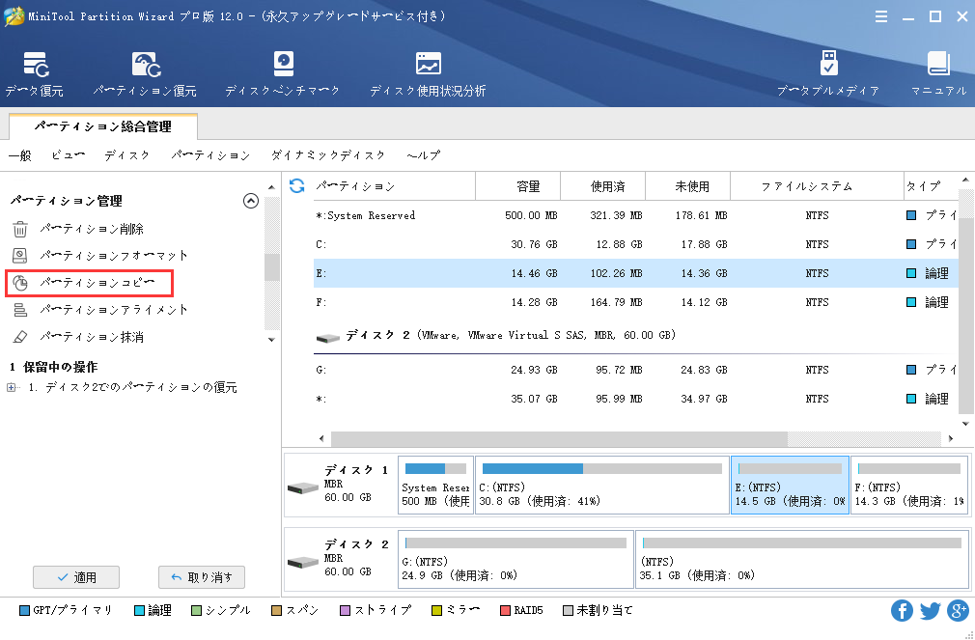
Task: Open the データ復元 (Data Recovery) tool
Action: 37,72
